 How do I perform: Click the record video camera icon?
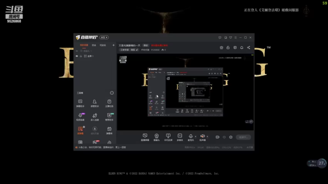point(217,137)
